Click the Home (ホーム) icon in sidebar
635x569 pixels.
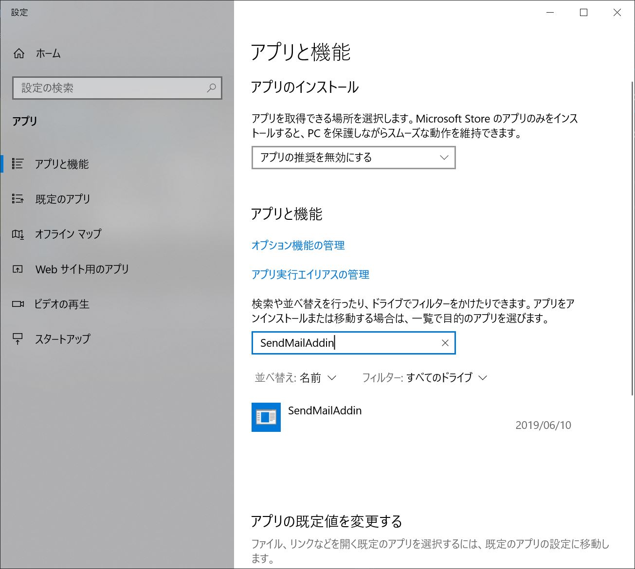click(18, 53)
